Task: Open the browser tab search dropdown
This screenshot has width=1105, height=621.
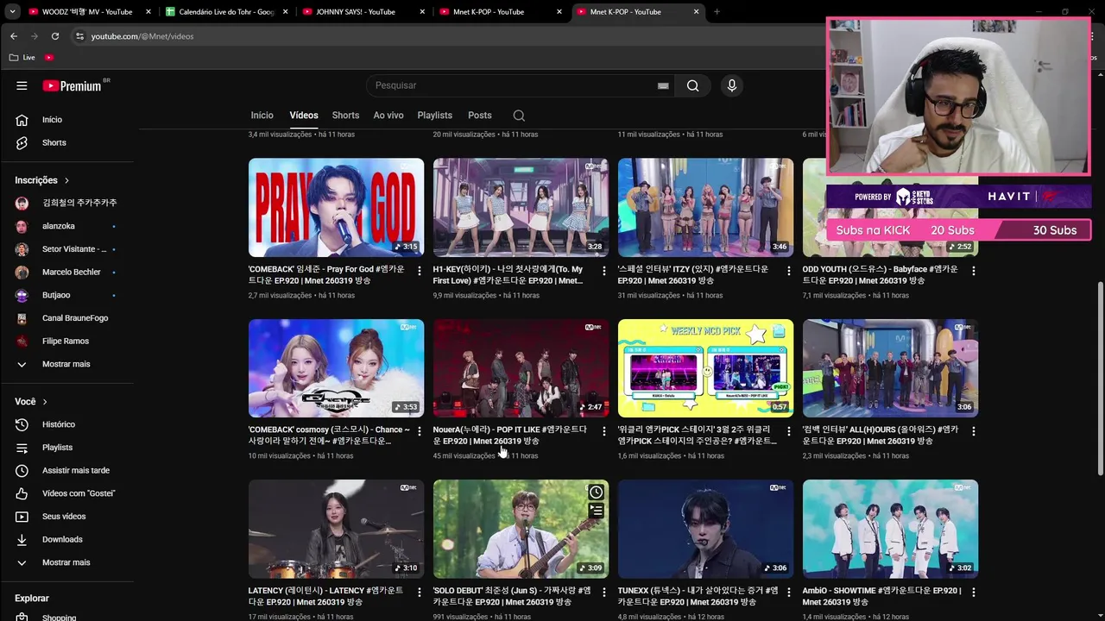Action: click(12, 12)
